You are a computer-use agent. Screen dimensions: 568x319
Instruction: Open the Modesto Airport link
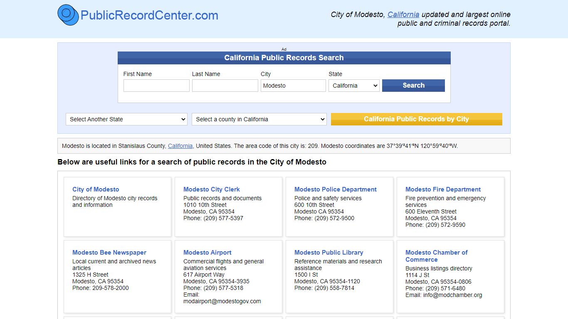[207, 253]
